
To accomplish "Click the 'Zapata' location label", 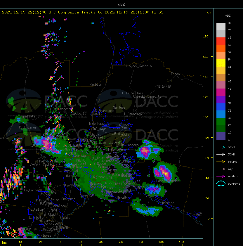I will (65, 218).
